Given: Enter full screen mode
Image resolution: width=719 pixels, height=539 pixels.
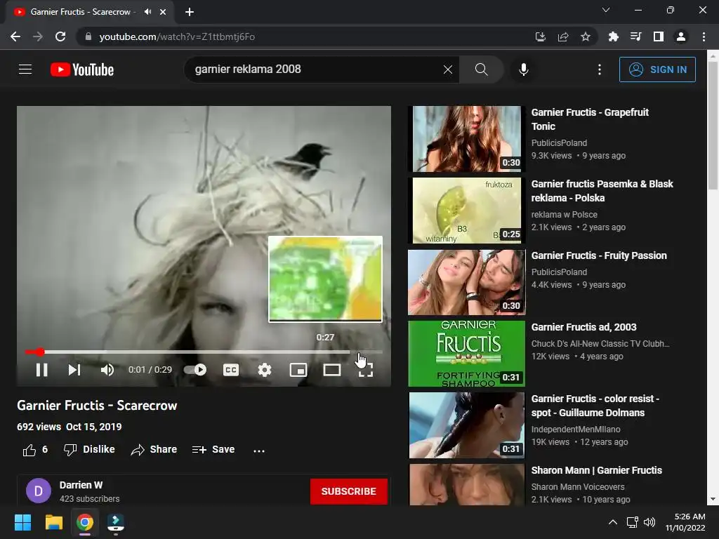Looking at the screenshot, I should click(365, 370).
